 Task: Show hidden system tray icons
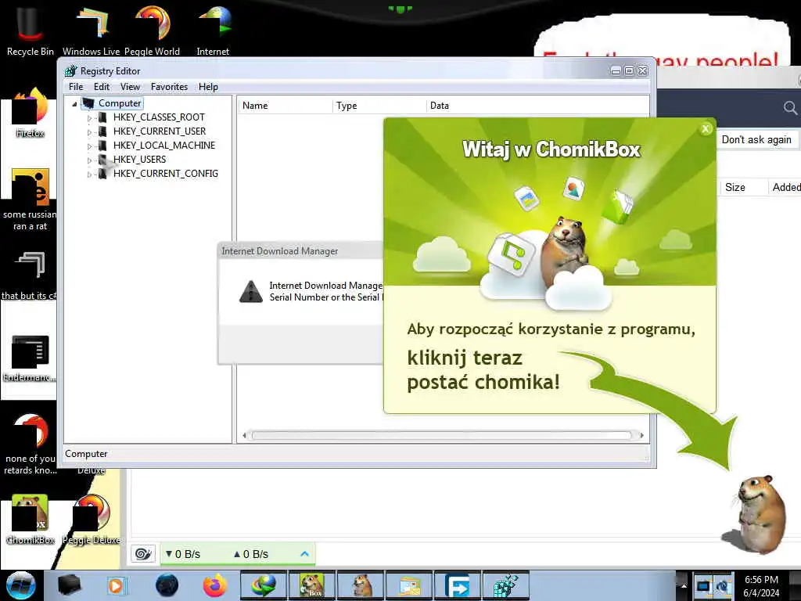click(x=684, y=585)
